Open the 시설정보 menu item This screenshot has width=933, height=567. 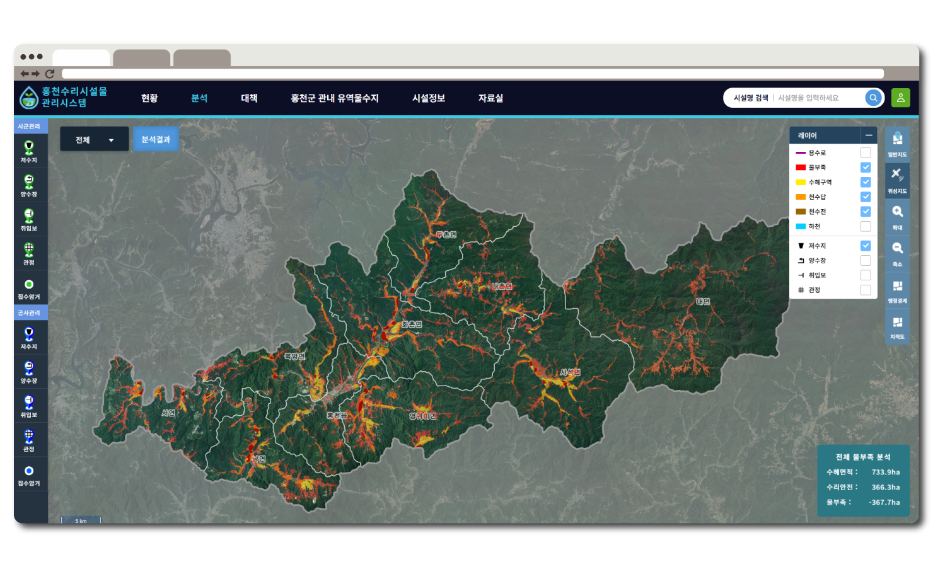tap(429, 98)
